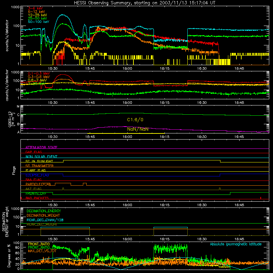Select the PARTICLE_FLAG label
Image resolution: width=273 pixels, height=273 pixels.
pos(38,184)
